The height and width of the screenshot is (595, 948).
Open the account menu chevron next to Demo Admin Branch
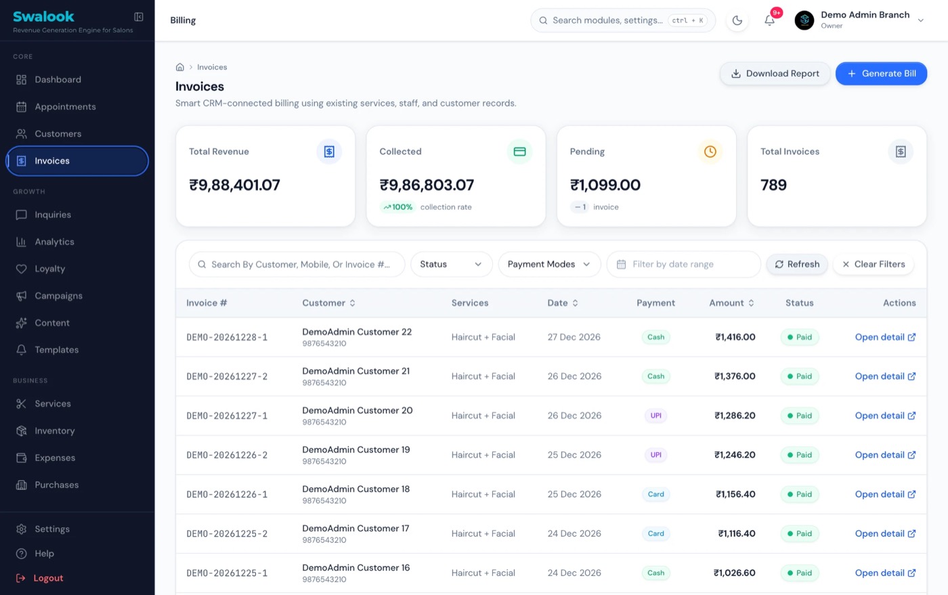[x=921, y=20]
